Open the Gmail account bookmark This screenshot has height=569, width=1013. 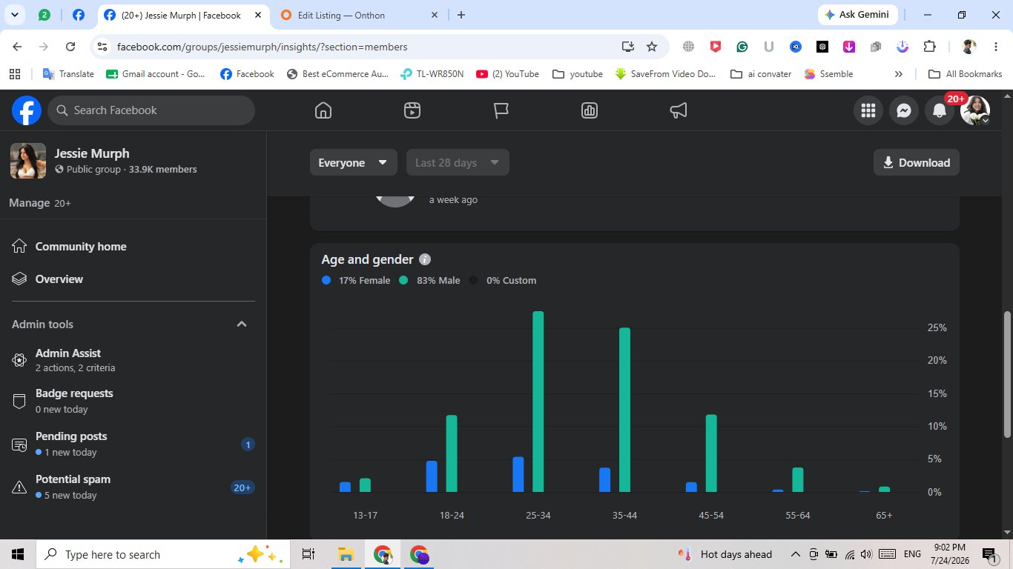pyautogui.click(x=156, y=74)
